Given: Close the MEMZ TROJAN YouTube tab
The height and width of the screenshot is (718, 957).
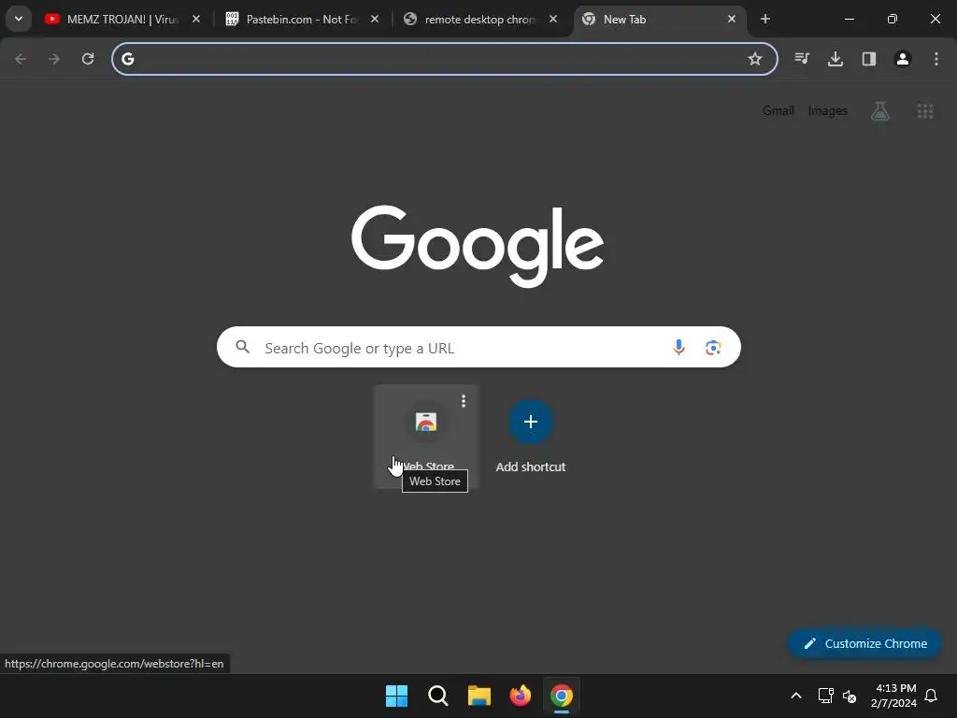Looking at the screenshot, I should tap(196, 19).
